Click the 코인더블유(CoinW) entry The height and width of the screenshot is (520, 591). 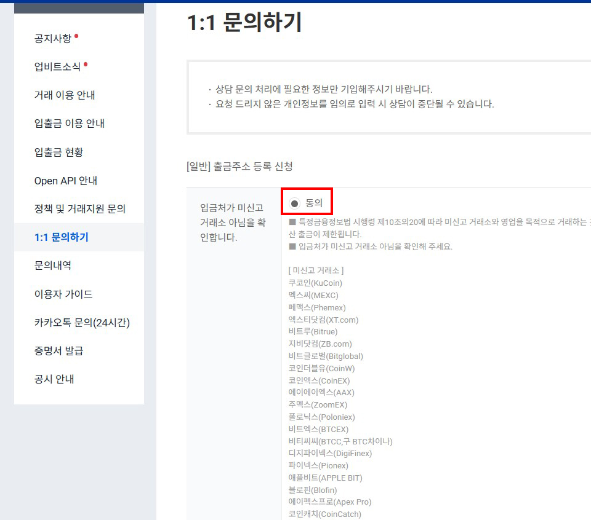pos(321,368)
